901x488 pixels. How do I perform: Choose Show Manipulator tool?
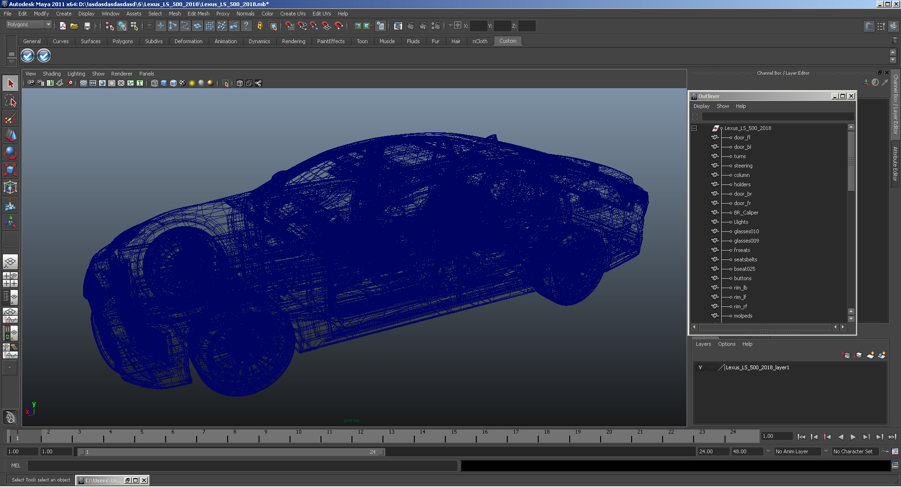tap(10, 221)
